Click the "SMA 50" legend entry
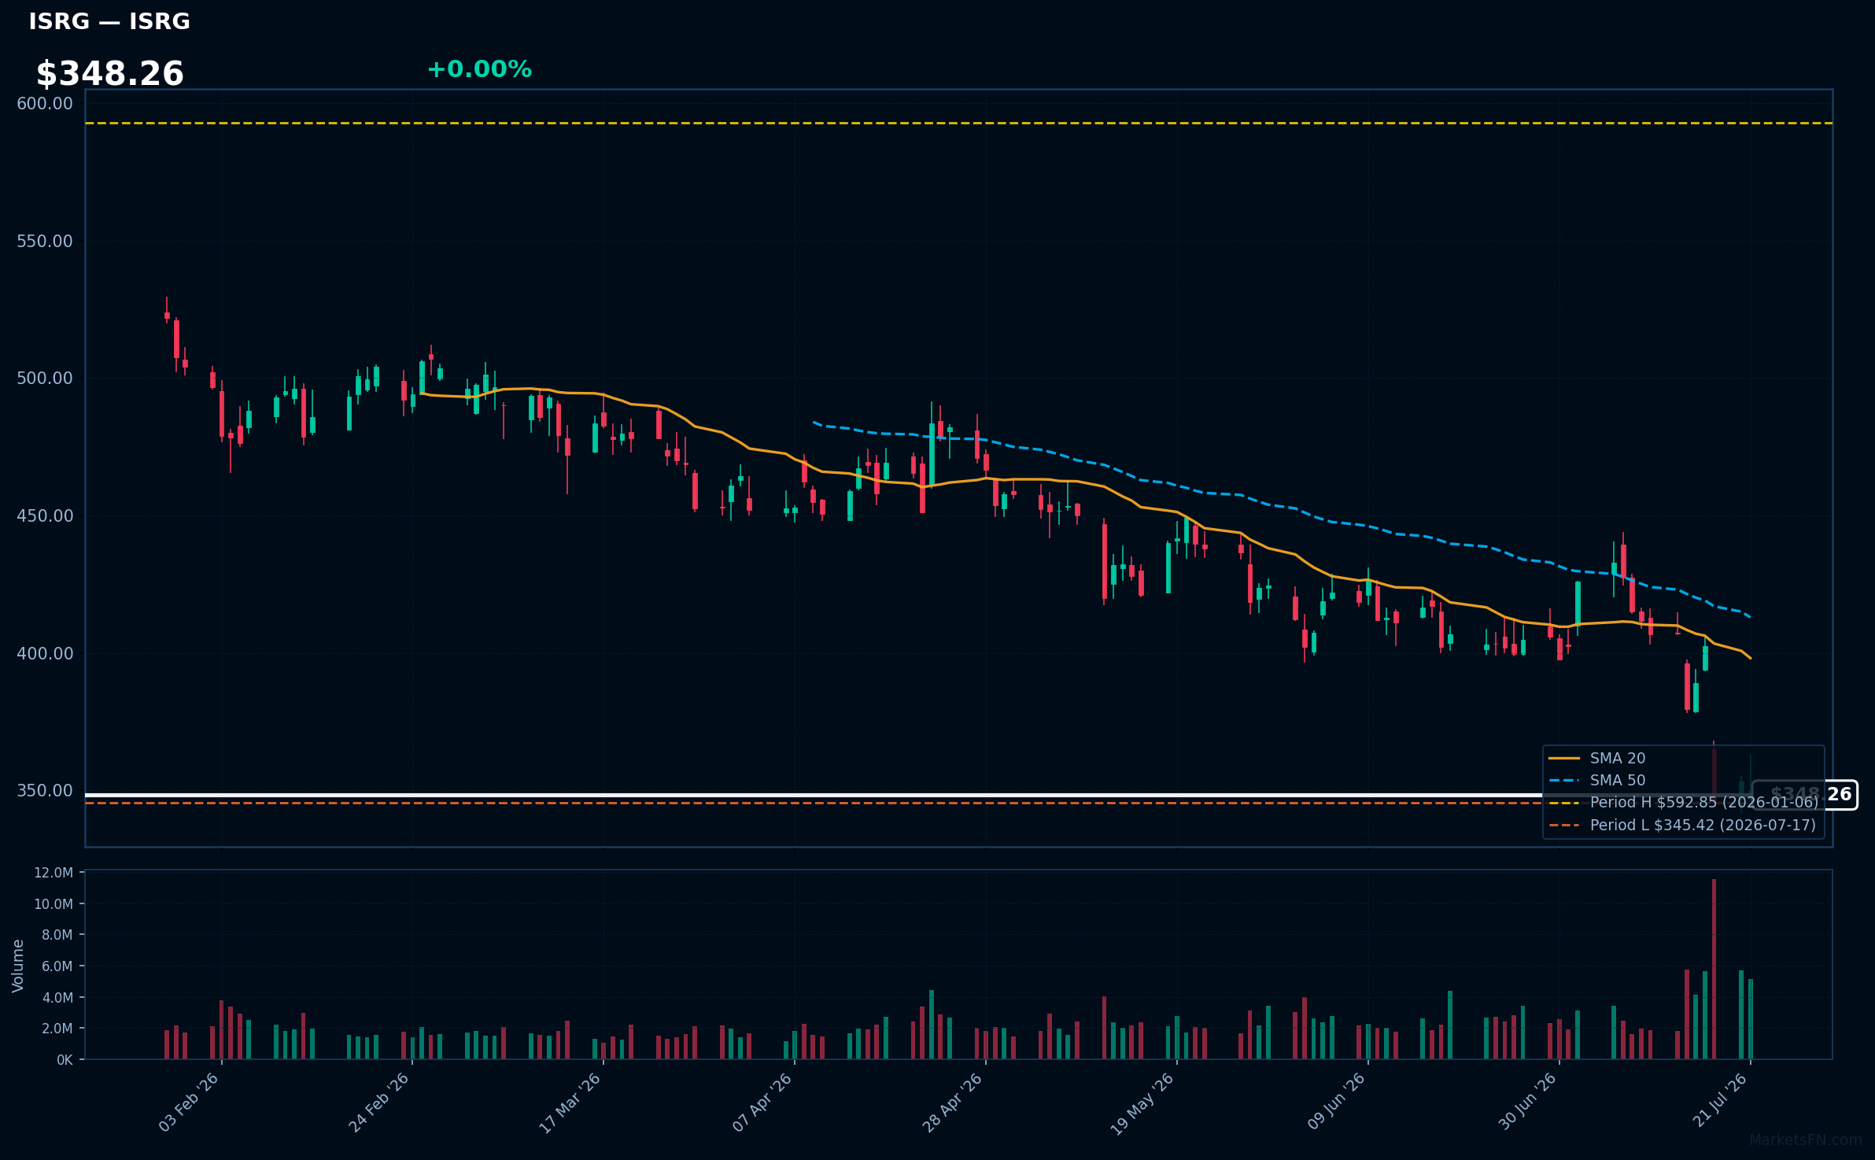The width and height of the screenshot is (1875, 1160). pyautogui.click(x=1597, y=781)
